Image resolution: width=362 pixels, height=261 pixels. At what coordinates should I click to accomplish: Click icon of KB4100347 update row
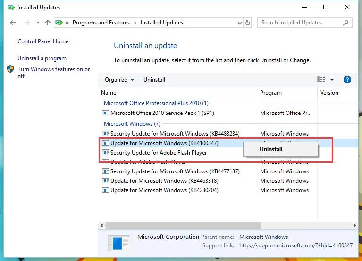106,143
